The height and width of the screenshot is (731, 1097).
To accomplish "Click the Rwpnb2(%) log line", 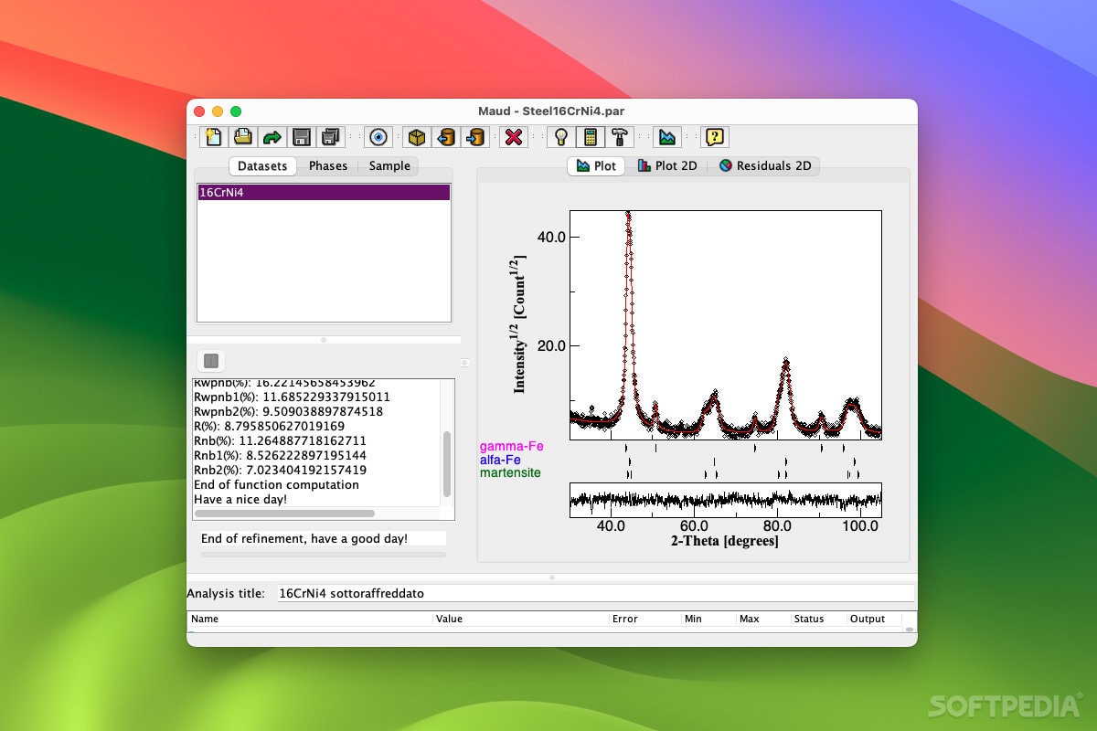I will pos(288,411).
